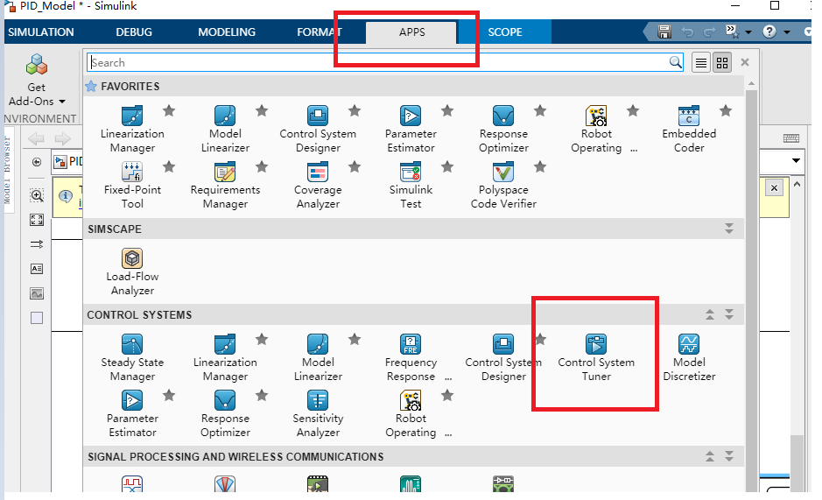This screenshot has height=500, width=822.
Task: Switch to the DEBUG tab
Action: pyautogui.click(x=134, y=32)
